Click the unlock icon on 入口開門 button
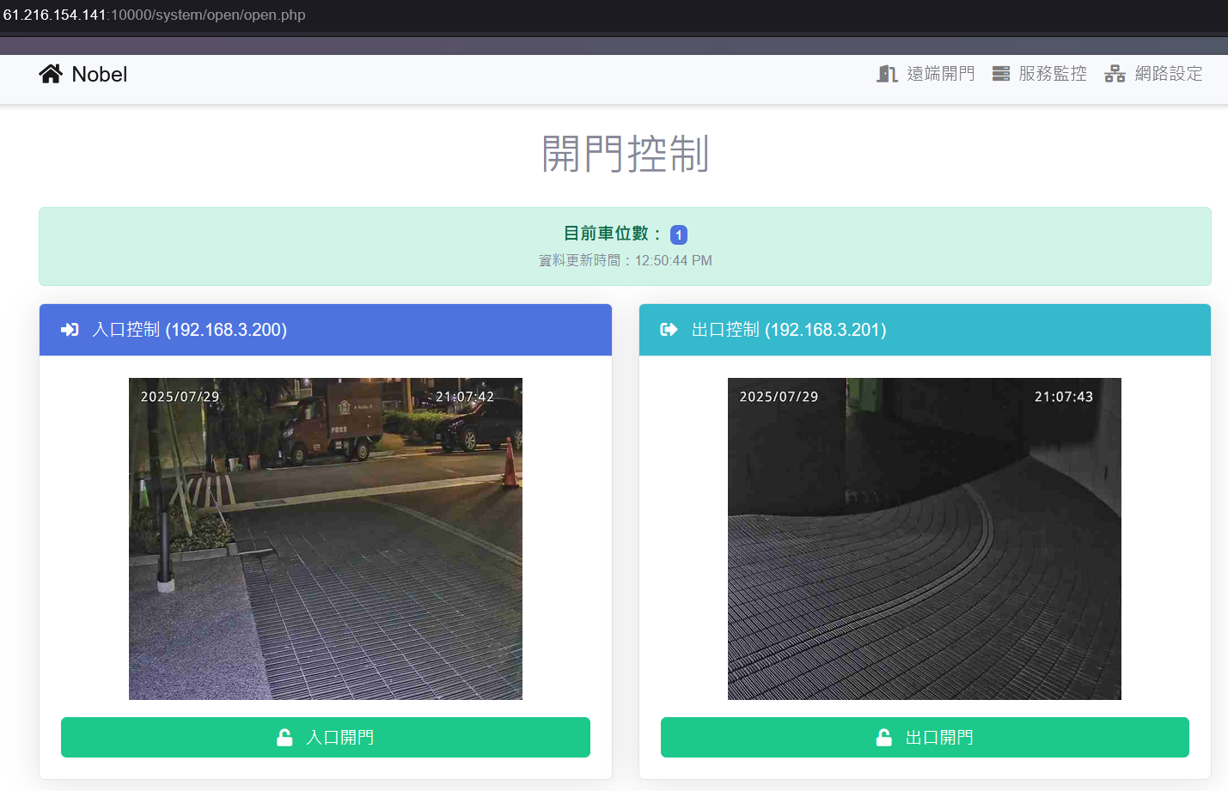This screenshot has height=791, width=1228. pyautogui.click(x=284, y=737)
